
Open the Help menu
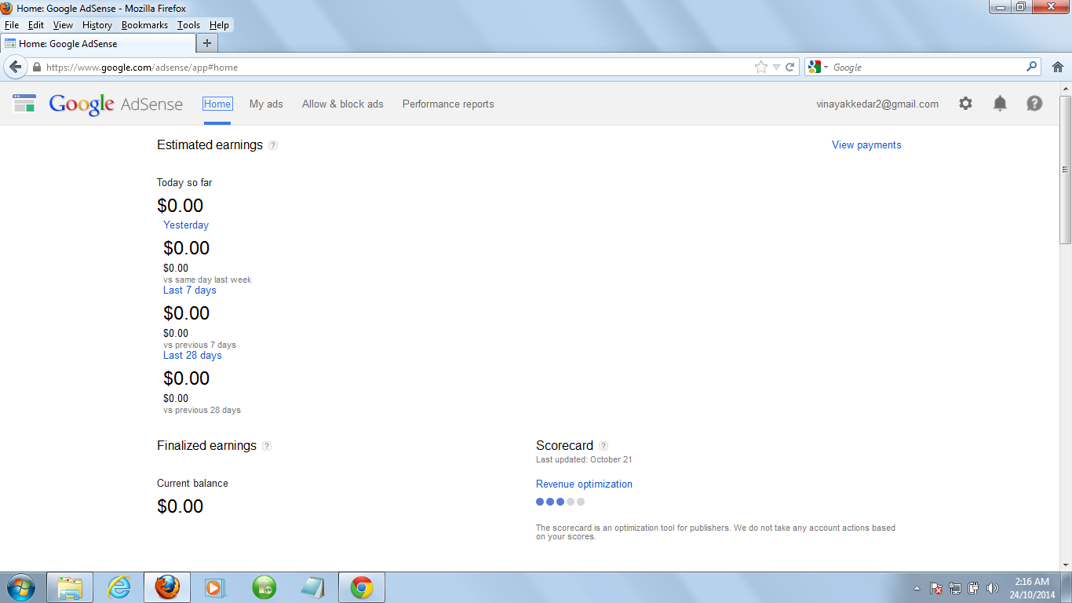pyautogui.click(x=219, y=25)
